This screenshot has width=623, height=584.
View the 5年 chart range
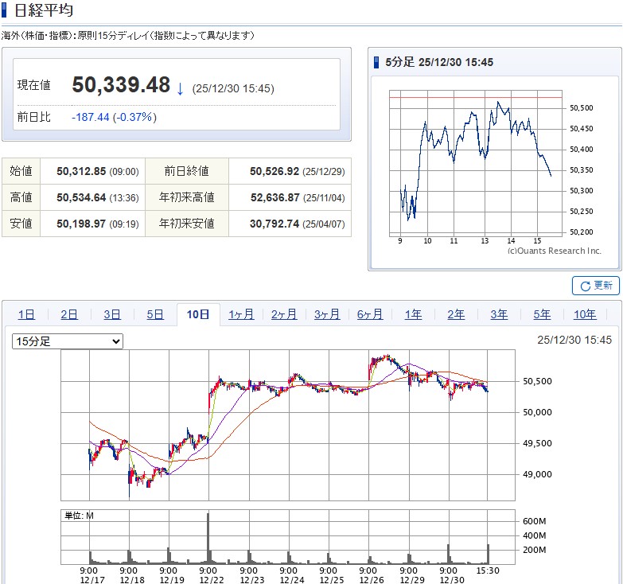point(542,314)
